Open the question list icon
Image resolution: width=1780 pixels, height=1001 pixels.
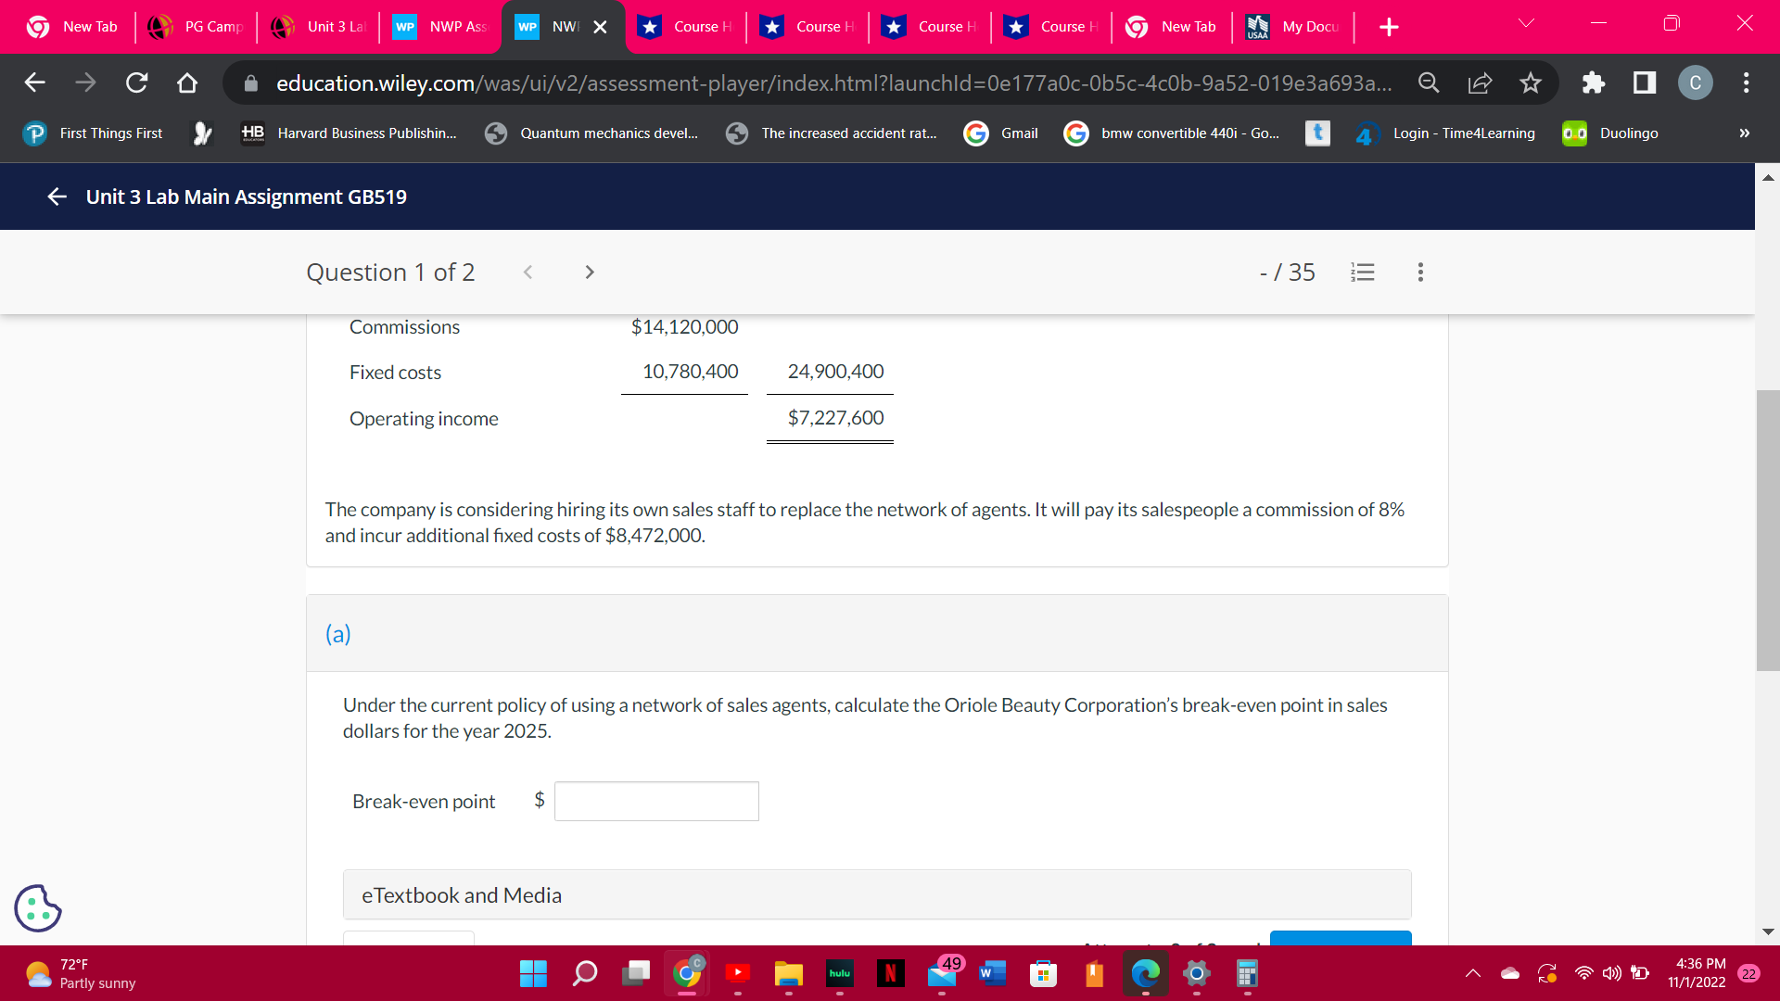(x=1362, y=272)
